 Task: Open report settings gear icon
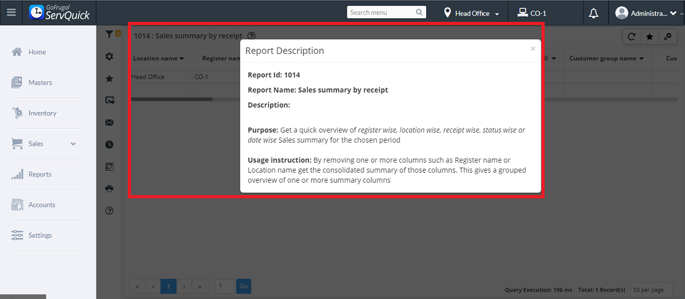pyautogui.click(x=110, y=57)
